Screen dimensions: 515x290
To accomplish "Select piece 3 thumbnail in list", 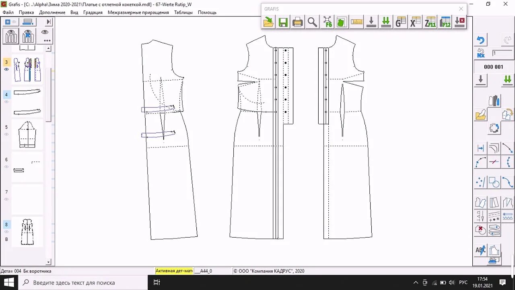I will click(27, 69).
